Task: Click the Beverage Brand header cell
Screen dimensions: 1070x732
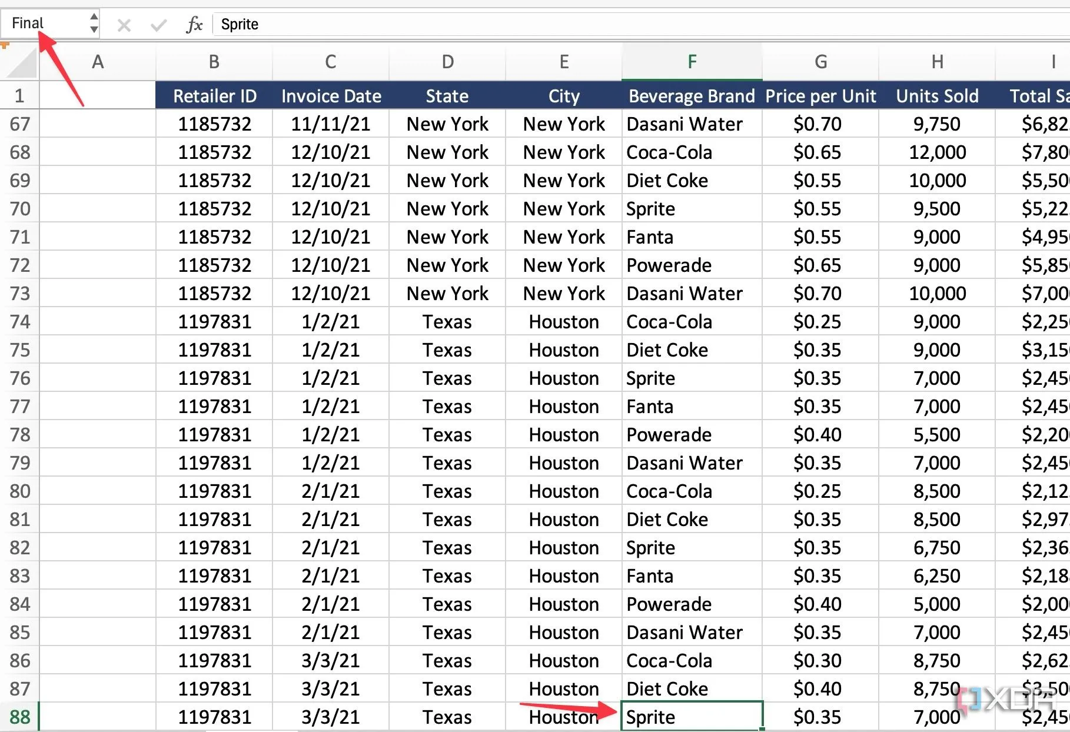Action: pyautogui.click(x=692, y=96)
